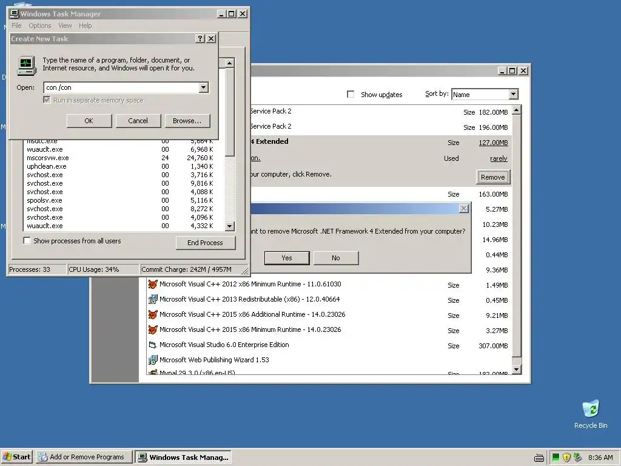Click OK in Create New Task dialog
The height and width of the screenshot is (466, 621).
[x=89, y=121]
